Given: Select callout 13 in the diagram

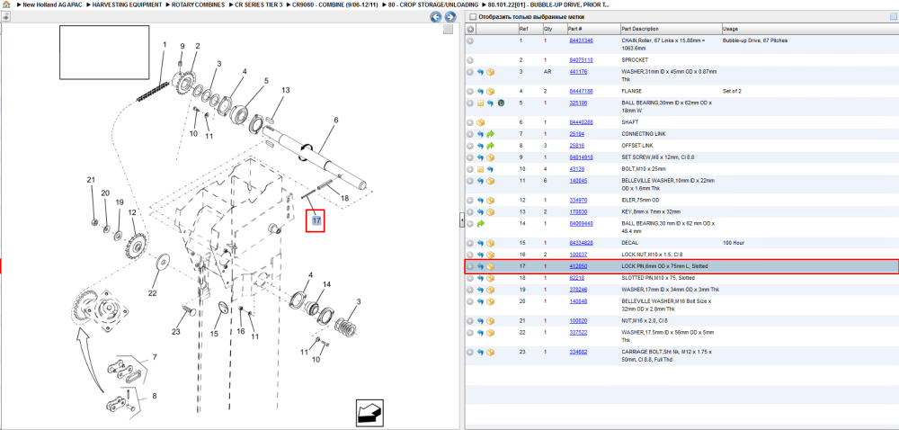Looking at the screenshot, I should click(286, 91).
